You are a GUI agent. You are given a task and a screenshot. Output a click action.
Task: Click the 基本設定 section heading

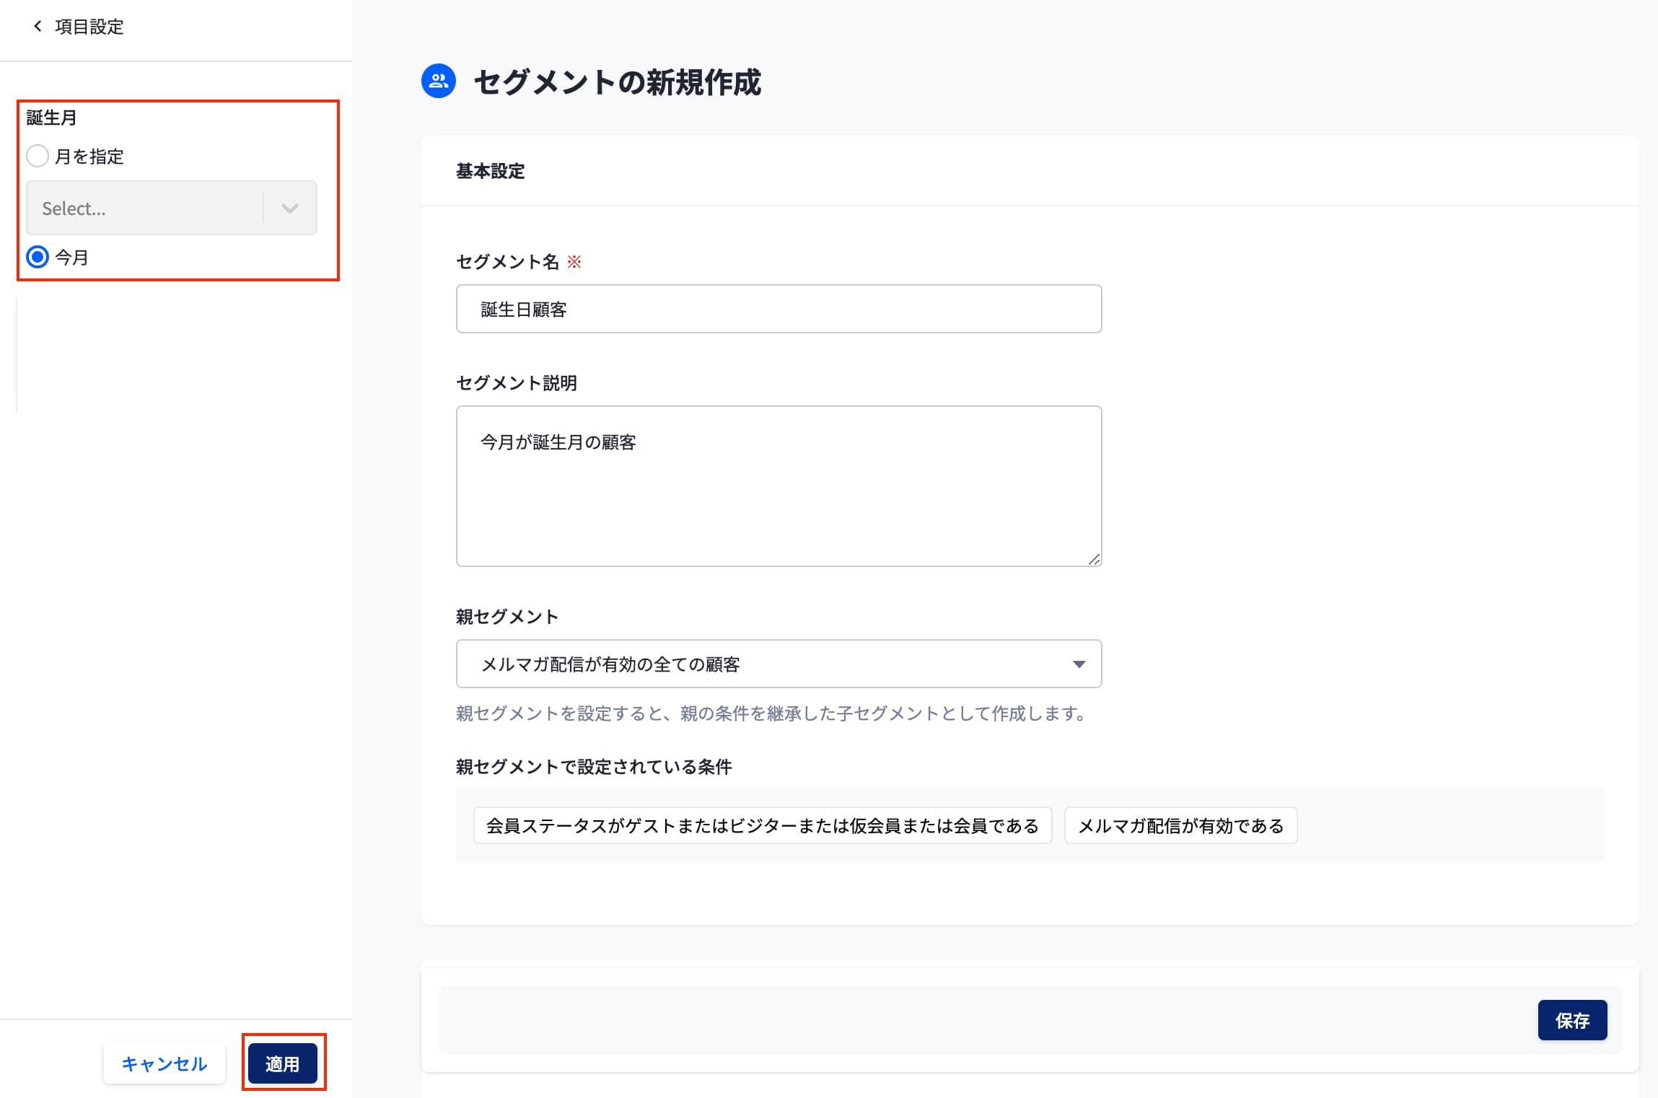pos(490,171)
